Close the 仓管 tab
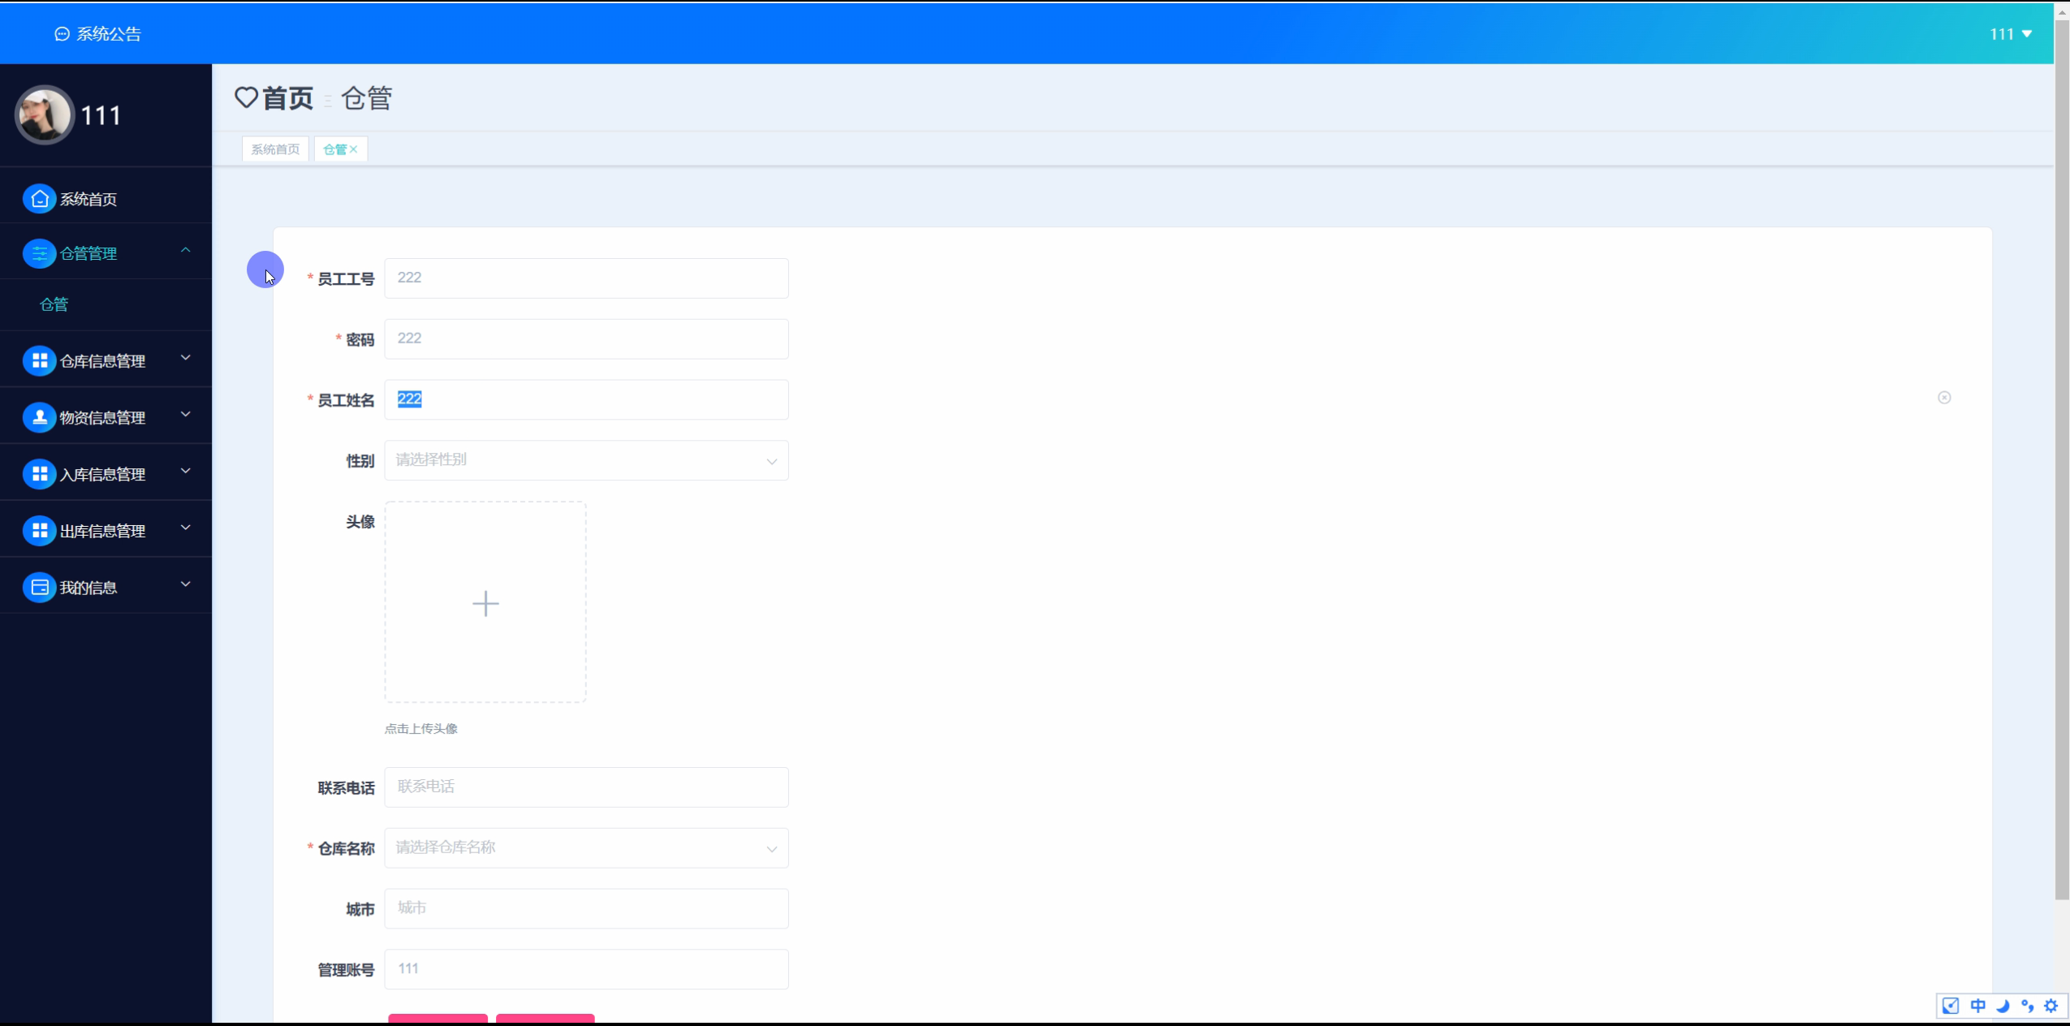Viewport: 2070px width, 1026px height. 354,149
